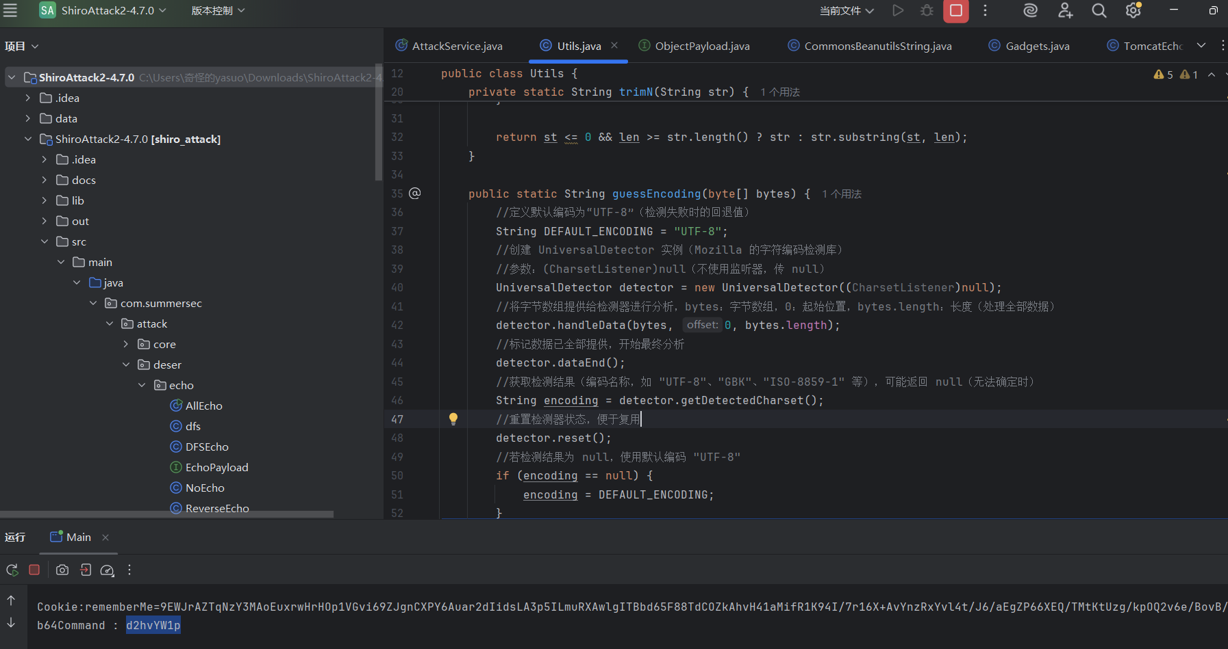Screen dimensions: 1228x649
Task: Open IDE settings gear icon
Action: click(x=1133, y=11)
